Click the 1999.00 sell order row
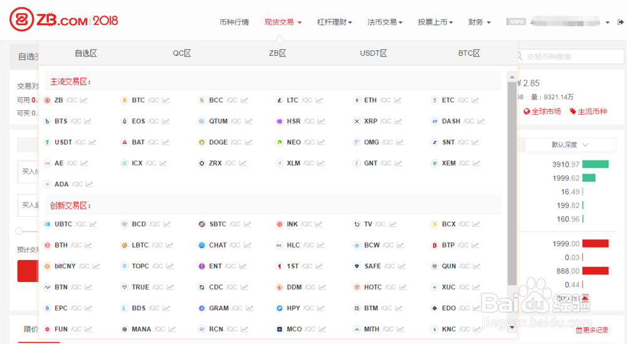This screenshot has width=627, height=344. click(580, 244)
